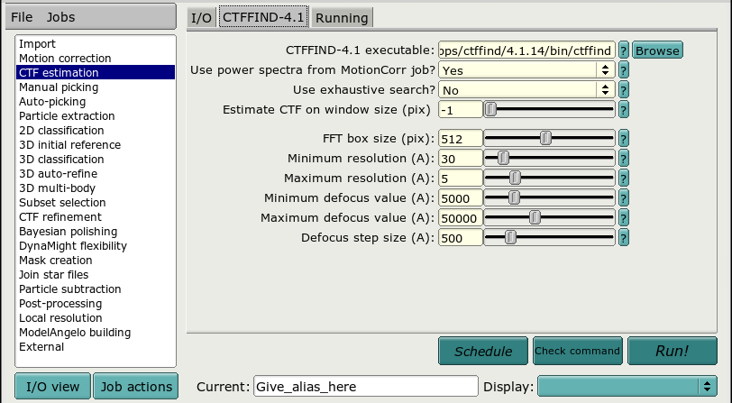
Task: Click the Maximum defocus value field
Action: (x=461, y=217)
